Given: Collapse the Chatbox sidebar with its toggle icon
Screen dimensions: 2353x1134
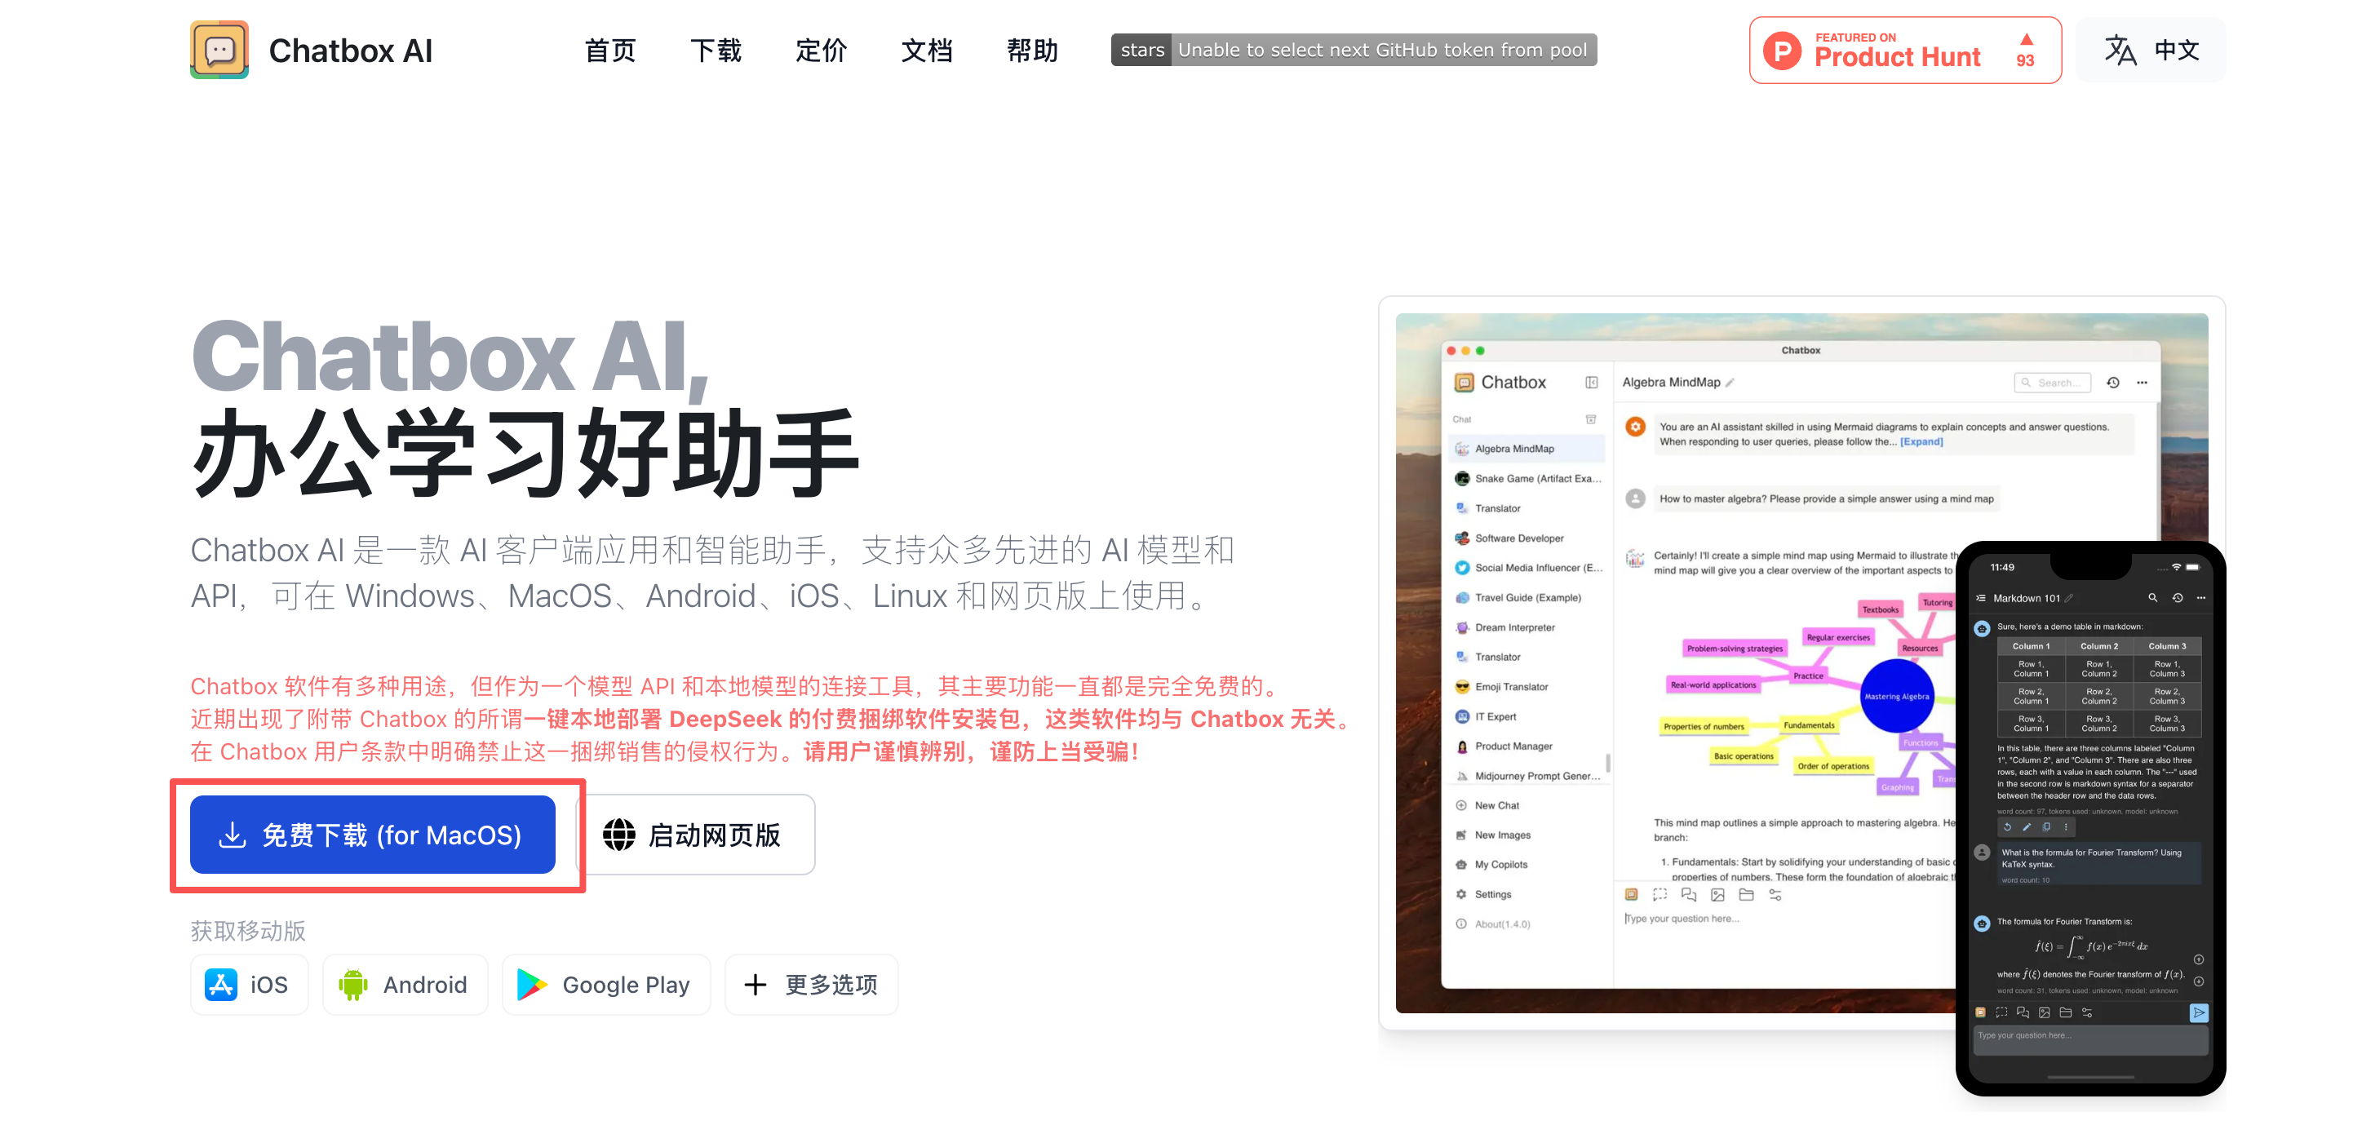Looking at the screenshot, I should click(1592, 383).
